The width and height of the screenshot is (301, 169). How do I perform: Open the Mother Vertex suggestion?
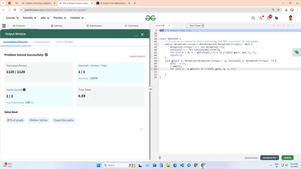click(39, 120)
